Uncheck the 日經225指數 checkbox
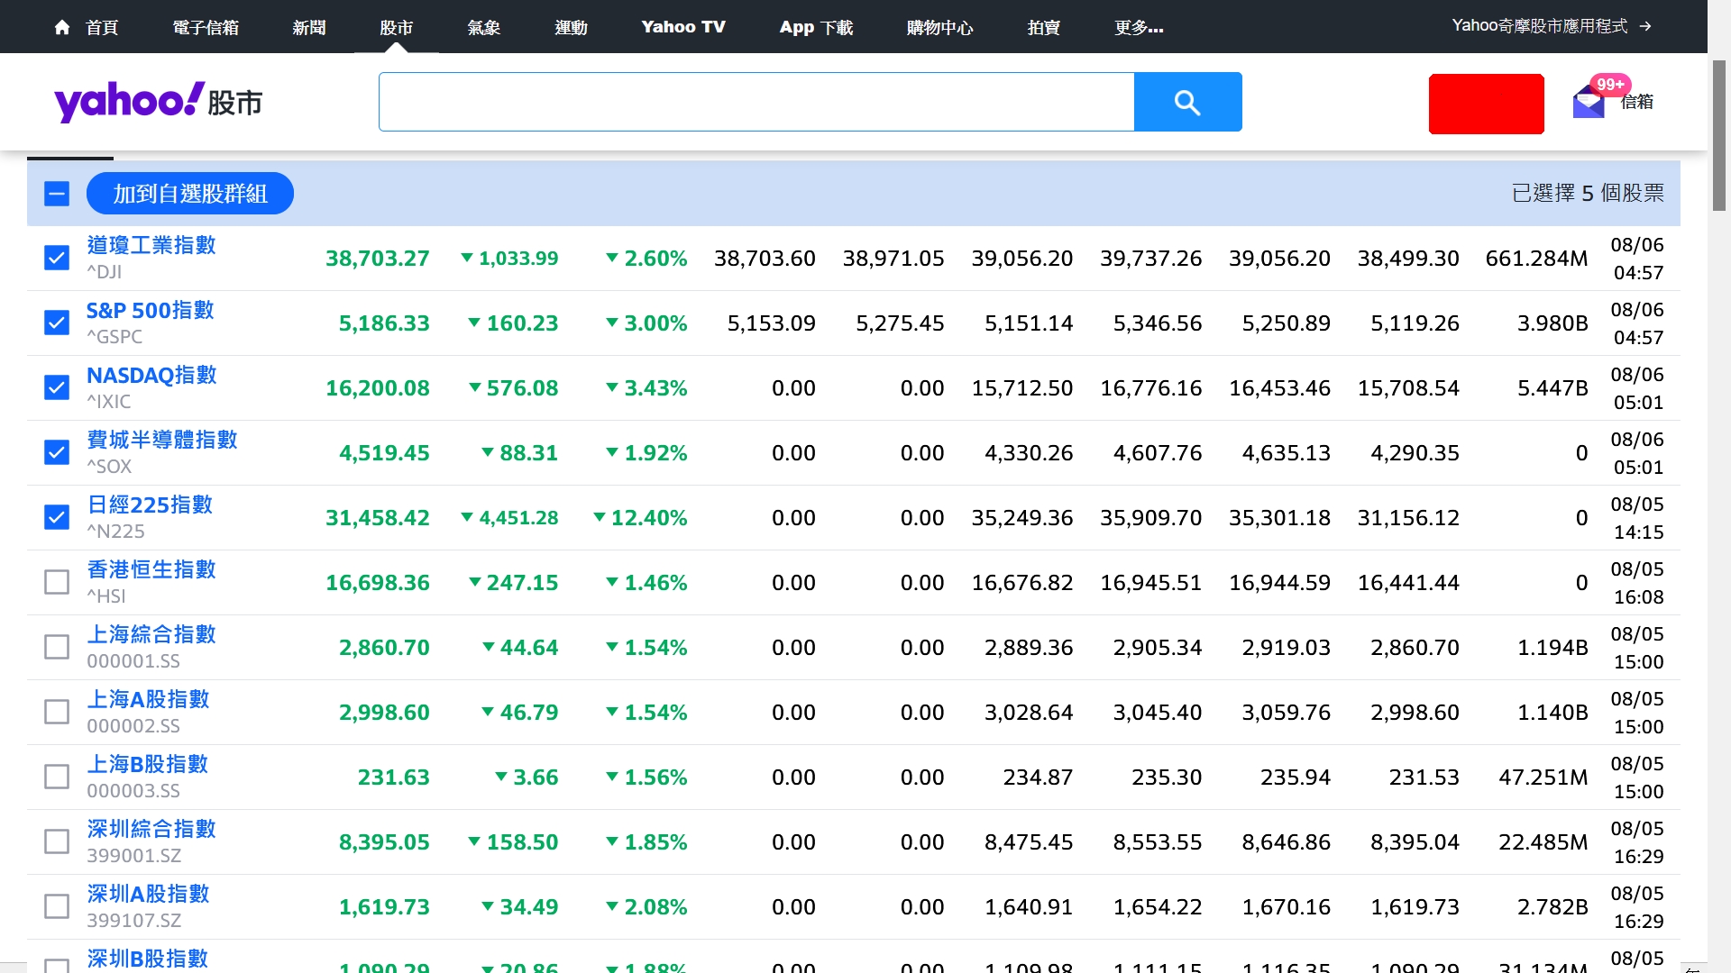 57,517
